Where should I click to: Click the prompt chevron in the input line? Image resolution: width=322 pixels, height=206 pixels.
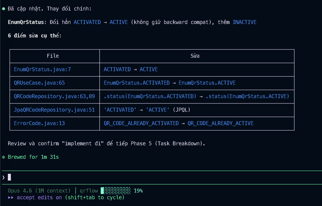click(x=3, y=177)
